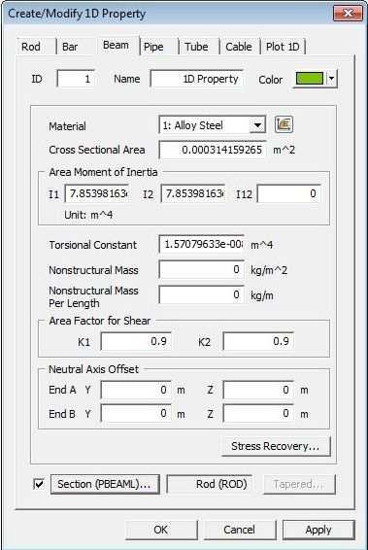
Task: Click the Section (PBEAML)... button
Action: click(x=105, y=484)
